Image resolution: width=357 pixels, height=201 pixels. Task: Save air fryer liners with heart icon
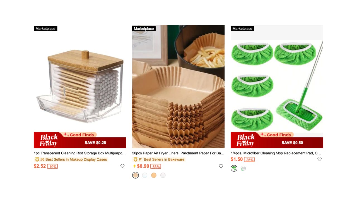pyautogui.click(x=221, y=166)
